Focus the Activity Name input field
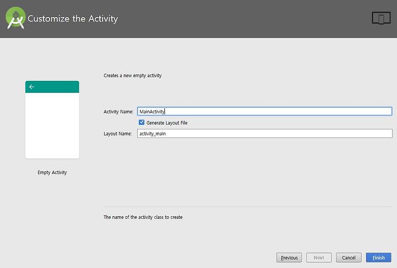397x268 pixels. point(265,111)
